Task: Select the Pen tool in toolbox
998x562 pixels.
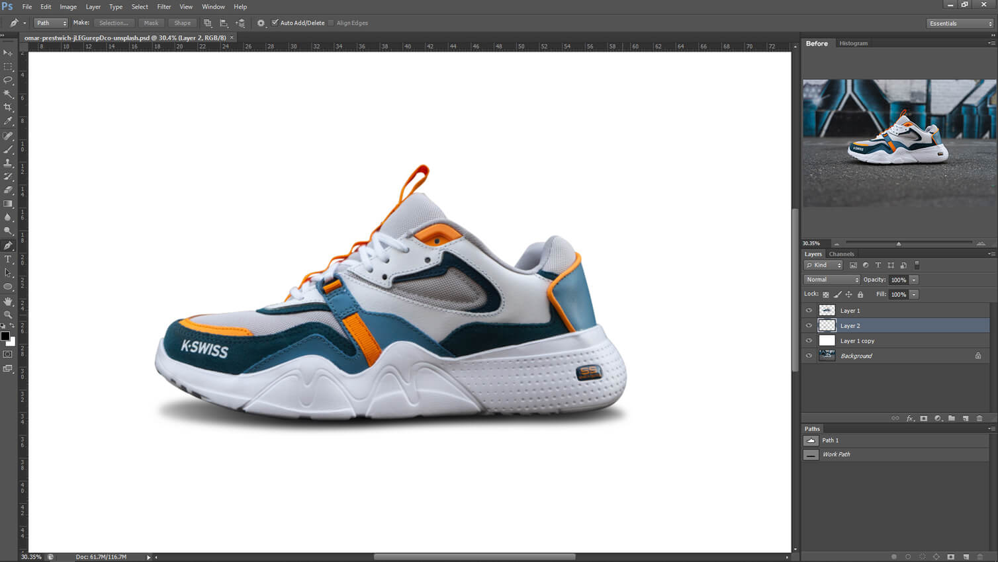Action: coord(8,245)
